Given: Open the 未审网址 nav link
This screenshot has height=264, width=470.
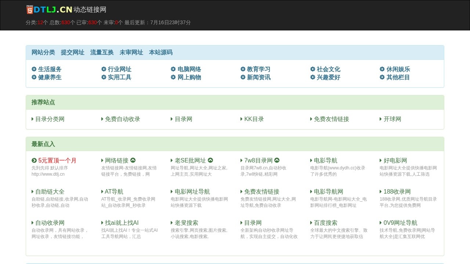Looking at the screenshot, I should 131,52.
